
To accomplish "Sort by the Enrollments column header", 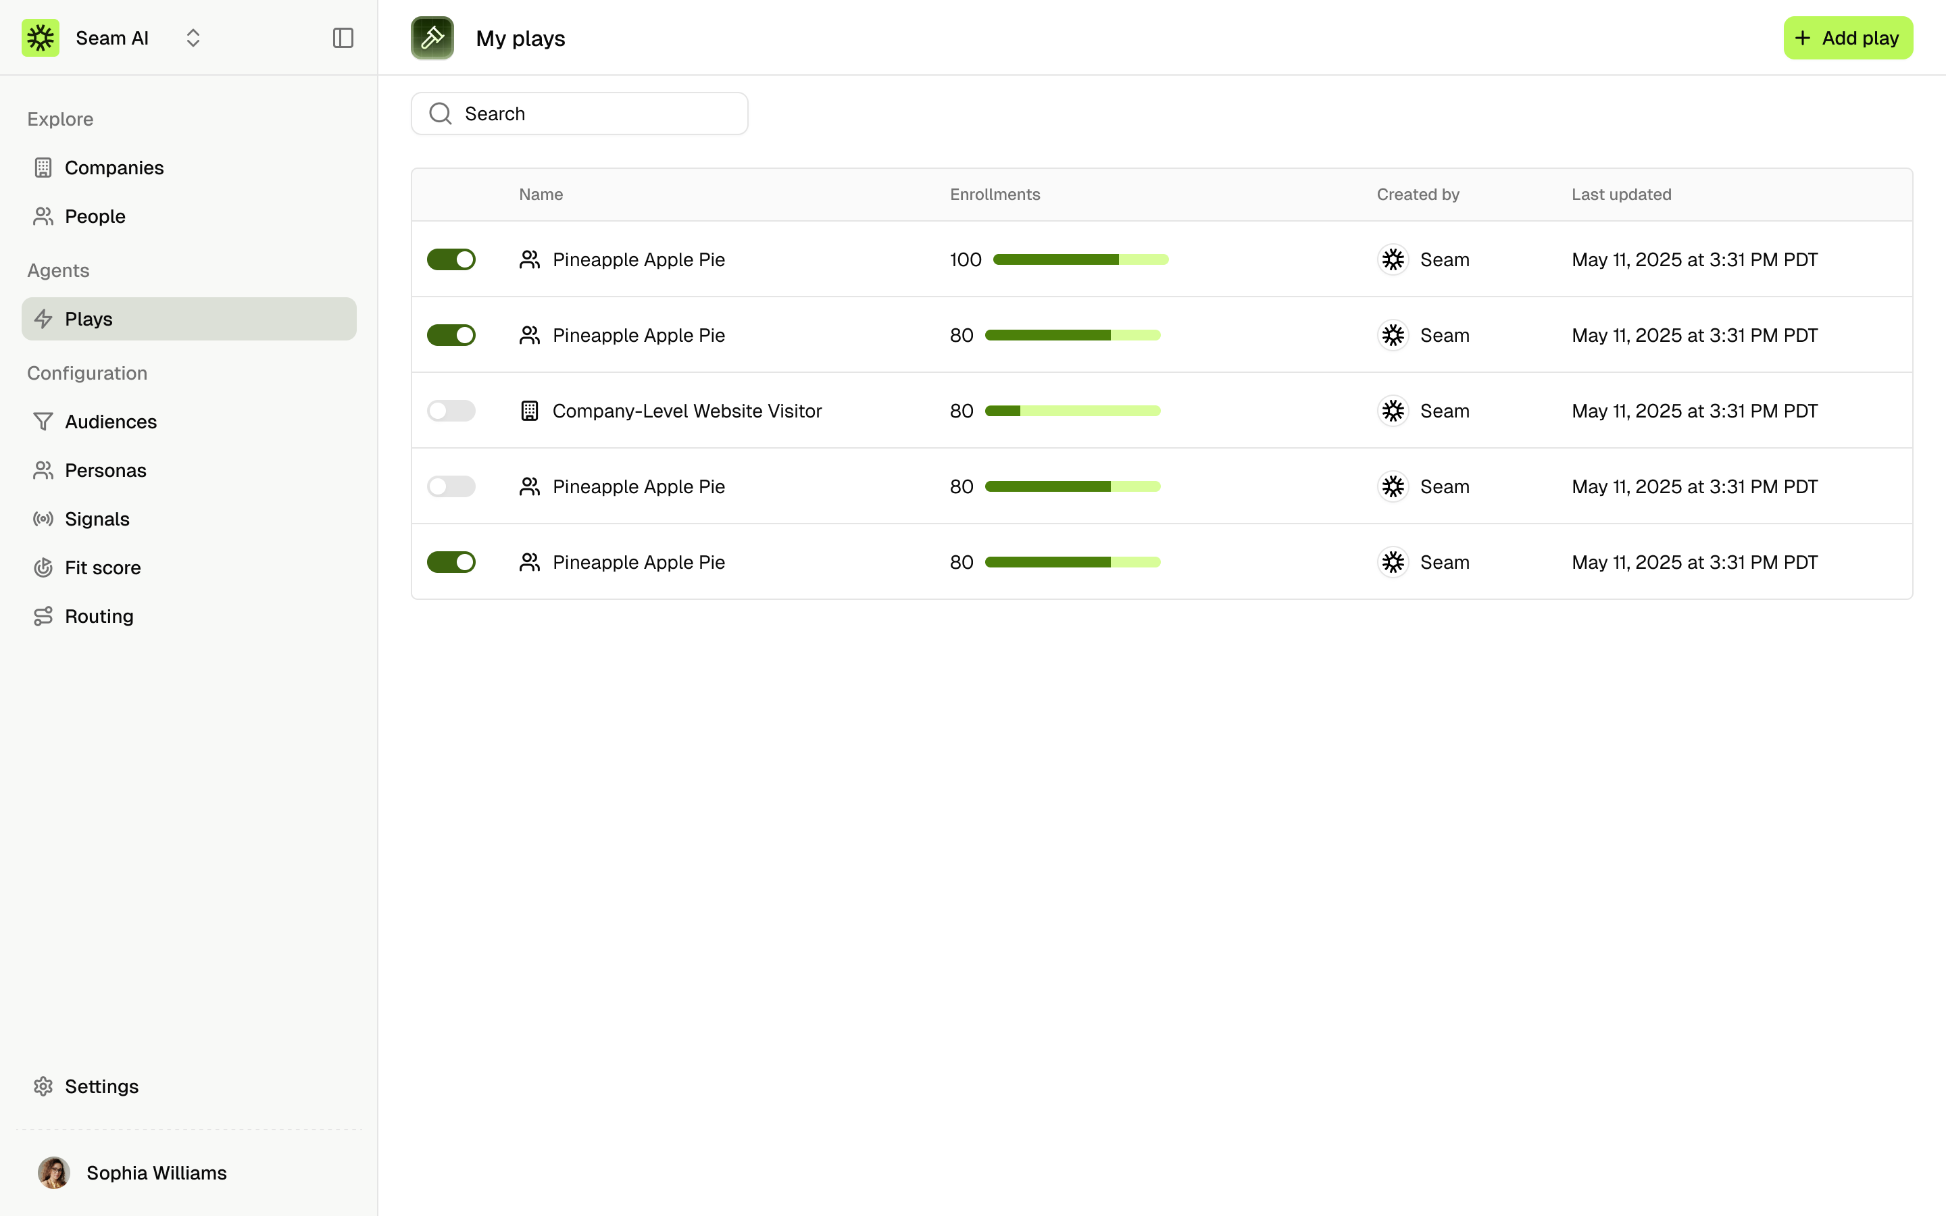I will (995, 195).
